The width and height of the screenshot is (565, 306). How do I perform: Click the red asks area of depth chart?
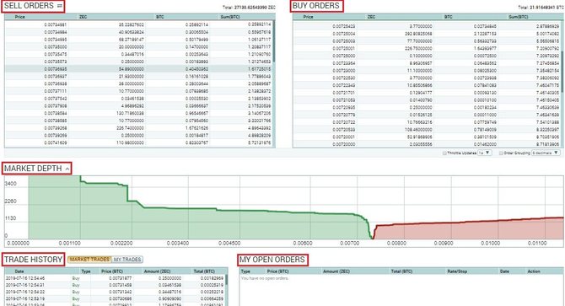(x=468, y=230)
